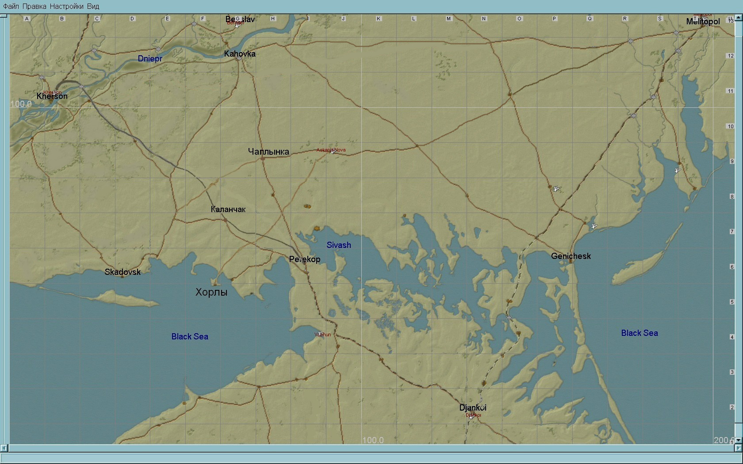Click the bridge icon in grid R10

coord(633,116)
